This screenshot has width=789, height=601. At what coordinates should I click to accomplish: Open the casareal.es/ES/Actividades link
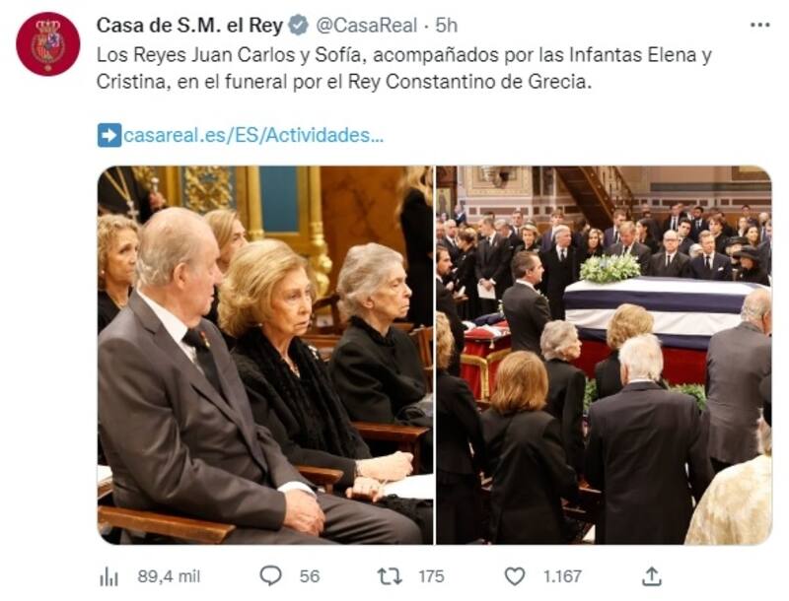point(253,135)
